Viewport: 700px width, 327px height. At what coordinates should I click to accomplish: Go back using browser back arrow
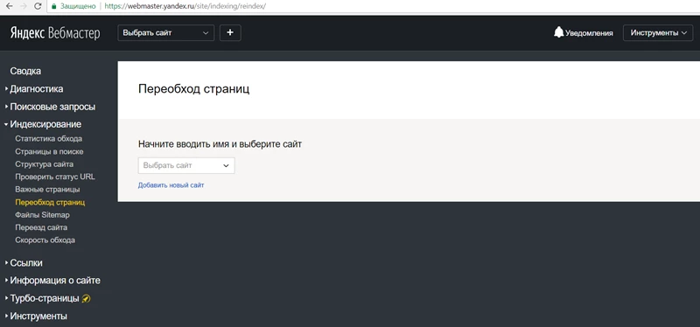[x=10, y=6]
